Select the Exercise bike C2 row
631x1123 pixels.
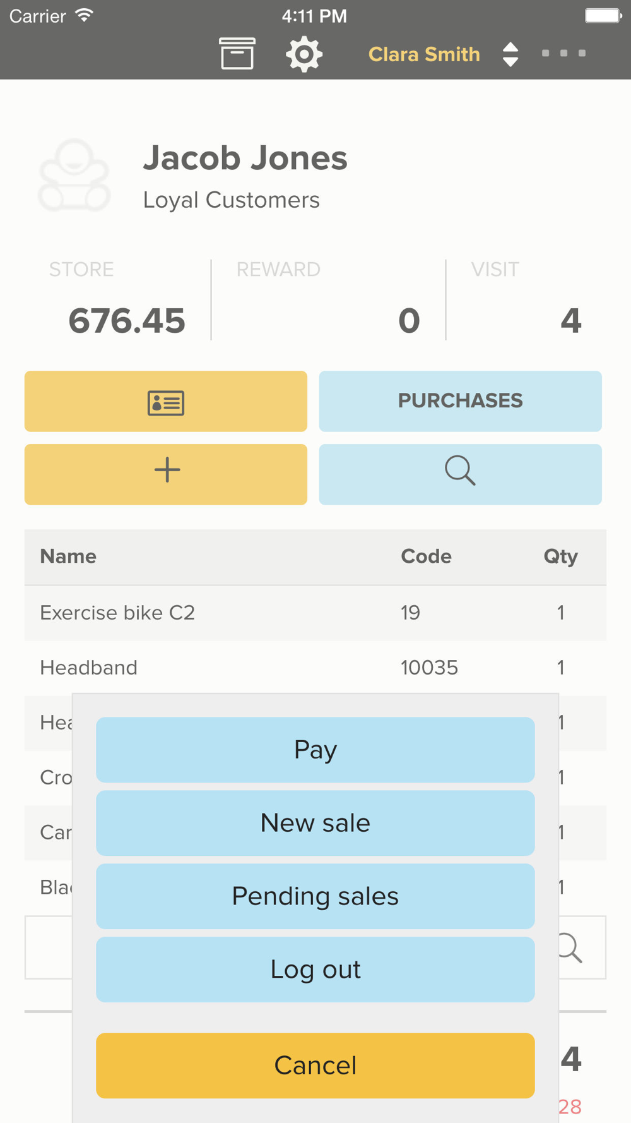point(315,613)
